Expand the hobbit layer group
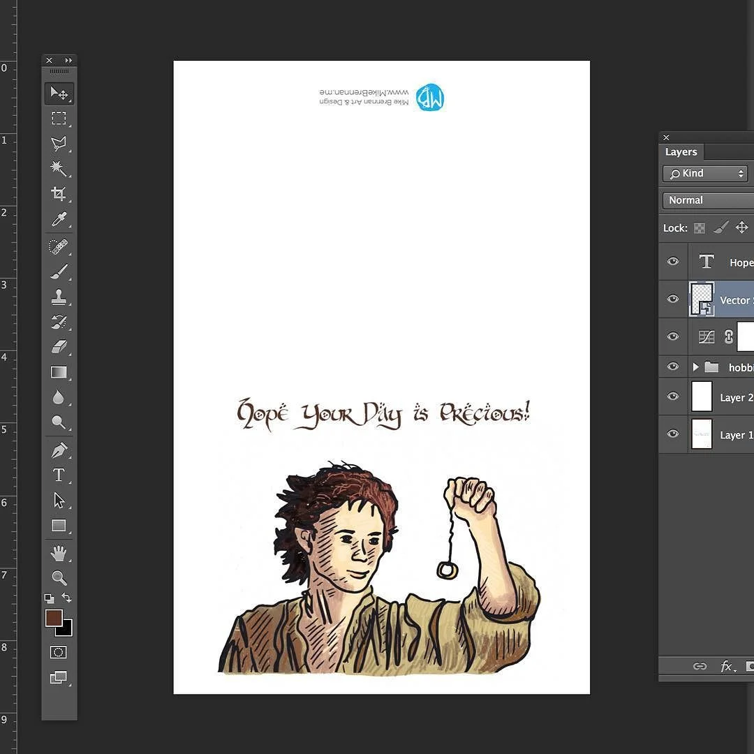This screenshot has height=754, width=754. tap(695, 367)
